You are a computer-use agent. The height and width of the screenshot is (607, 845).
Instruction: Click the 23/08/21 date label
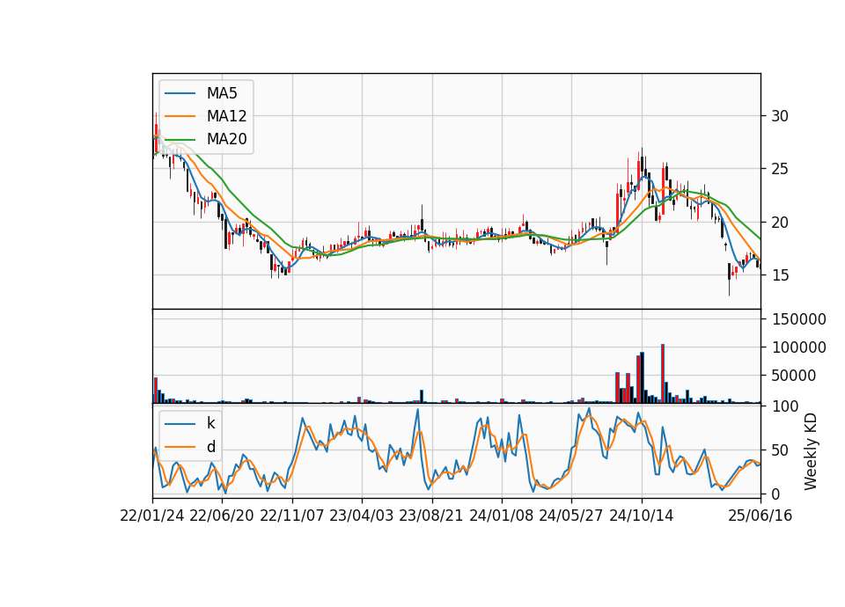coord(431,516)
